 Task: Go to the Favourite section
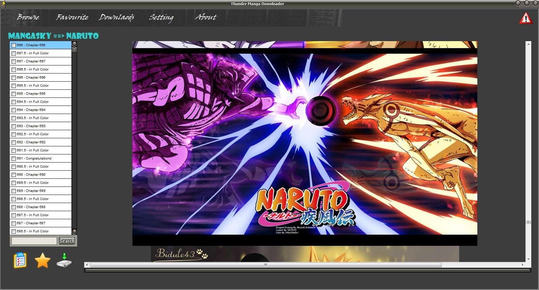(72, 17)
